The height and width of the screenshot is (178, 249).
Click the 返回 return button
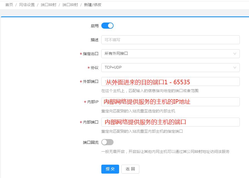130,169
